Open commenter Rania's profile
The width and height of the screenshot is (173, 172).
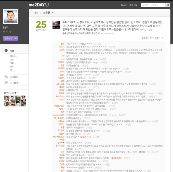62,100
